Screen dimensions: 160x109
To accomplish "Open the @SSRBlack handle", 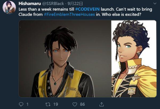I will (x=53, y=3).
